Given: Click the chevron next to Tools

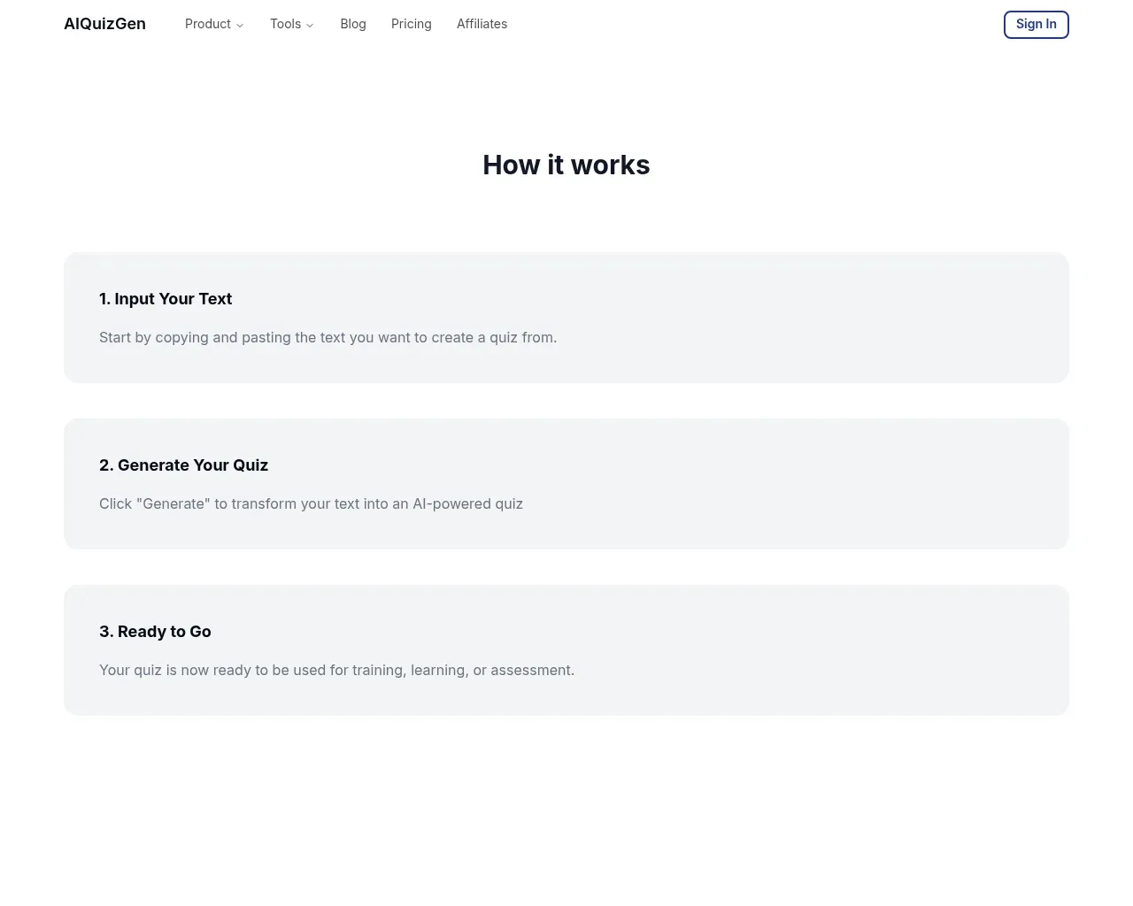Looking at the screenshot, I should pyautogui.click(x=310, y=25).
